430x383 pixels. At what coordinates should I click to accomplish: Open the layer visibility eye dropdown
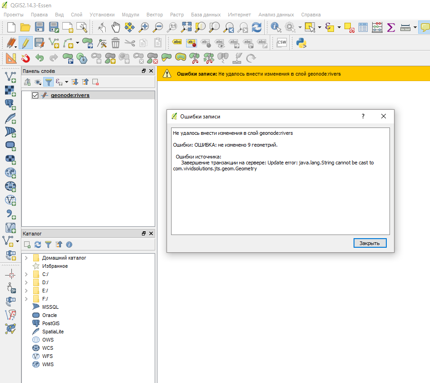pos(38,82)
